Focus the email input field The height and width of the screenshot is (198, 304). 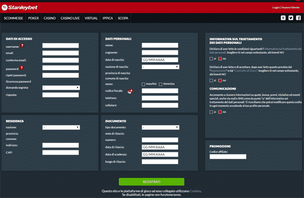[x=60, y=53]
